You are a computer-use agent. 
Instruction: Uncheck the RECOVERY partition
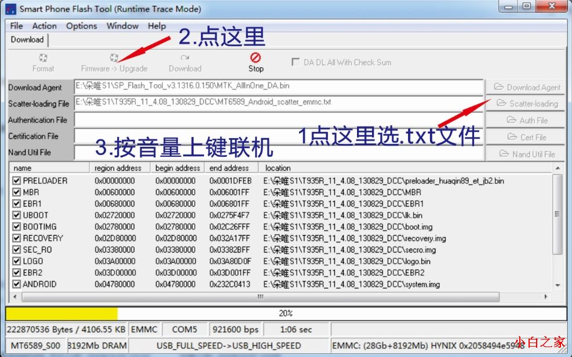[x=16, y=238]
